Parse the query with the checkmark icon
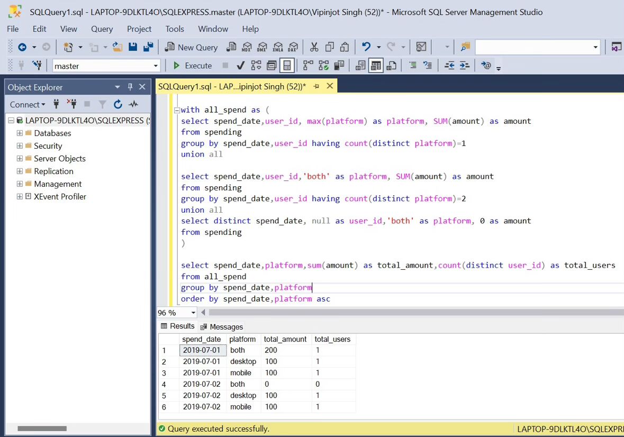The width and height of the screenshot is (624, 437). click(x=240, y=66)
